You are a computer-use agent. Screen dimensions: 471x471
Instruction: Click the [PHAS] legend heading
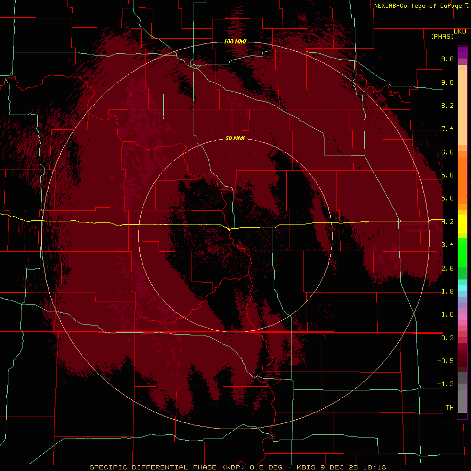click(442, 36)
